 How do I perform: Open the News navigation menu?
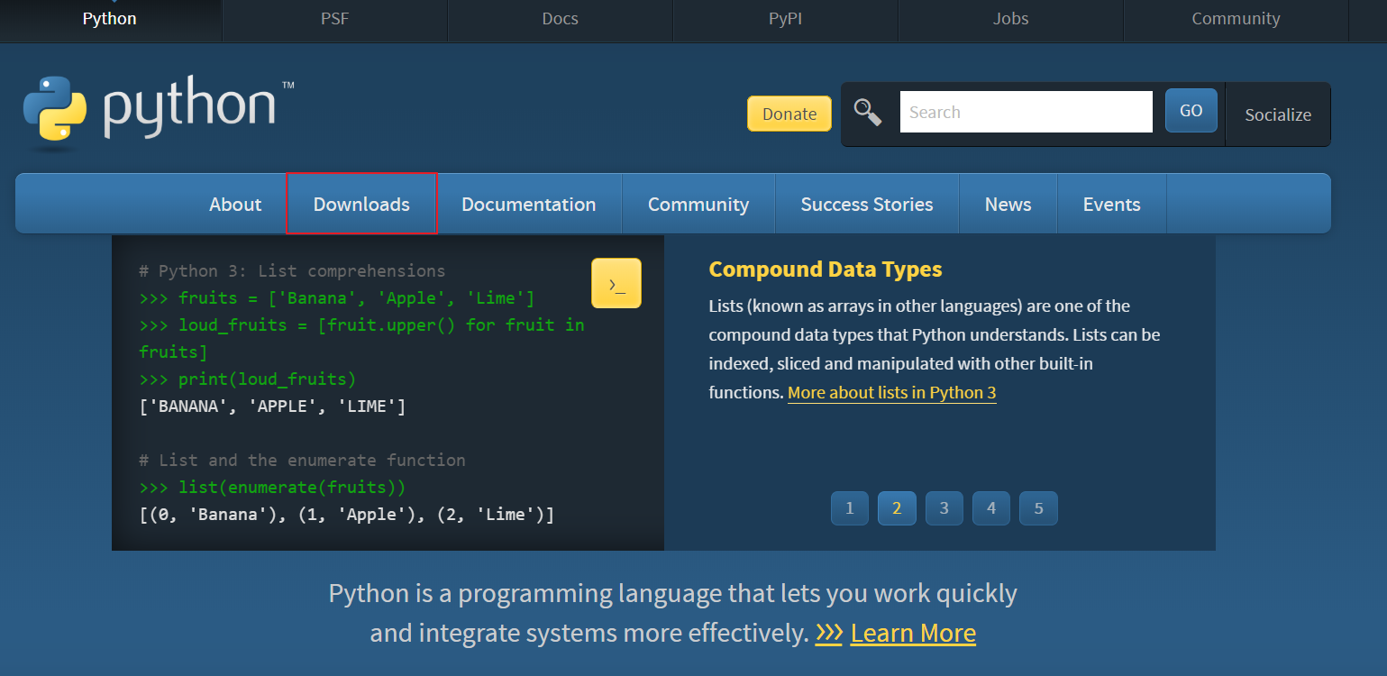1008,205
